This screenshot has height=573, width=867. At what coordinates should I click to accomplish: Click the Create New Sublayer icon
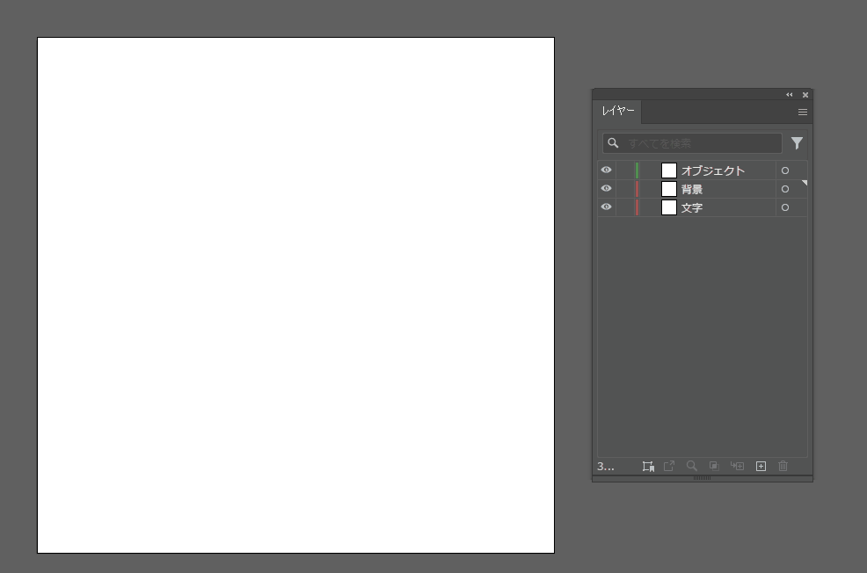click(737, 467)
